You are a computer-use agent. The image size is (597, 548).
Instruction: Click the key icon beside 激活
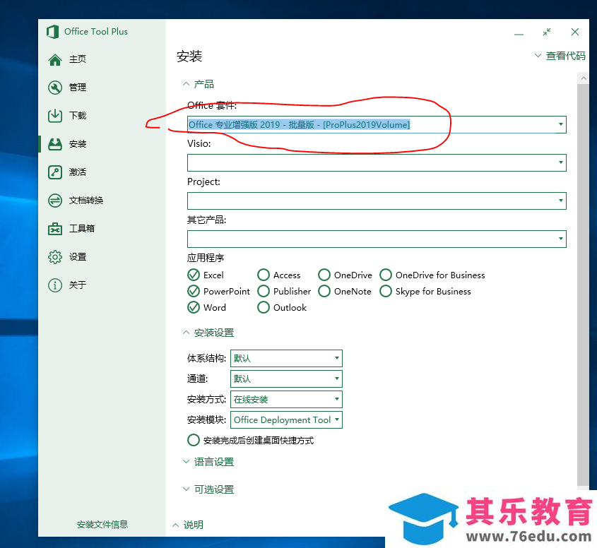coord(55,172)
